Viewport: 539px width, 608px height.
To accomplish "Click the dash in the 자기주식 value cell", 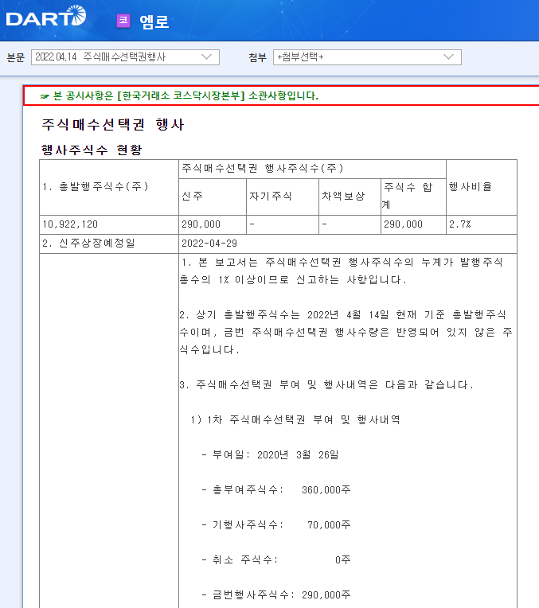I will pos(252,224).
